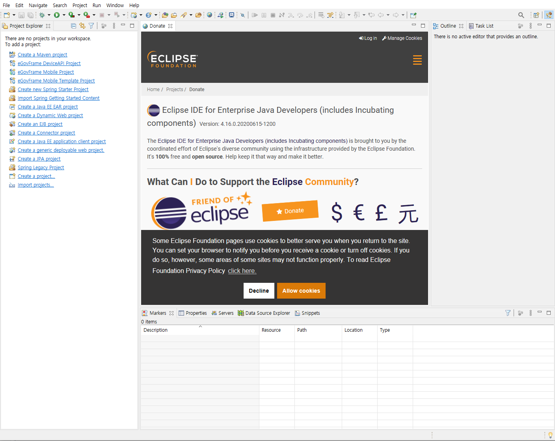This screenshot has height=441, width=555.
Task: Open the Snippets tab
Action: click(x=307, y=313)
